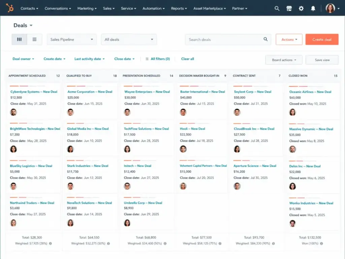
Task: Click the Create deal button
Action: click(x=322, y=39)
